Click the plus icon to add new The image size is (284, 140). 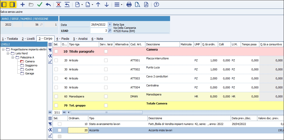pyautogui.click(x=23, y=5)
